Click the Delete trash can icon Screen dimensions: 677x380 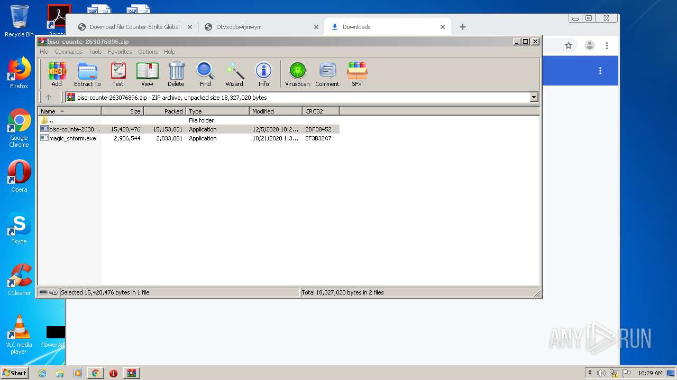[x=176, y=74]
